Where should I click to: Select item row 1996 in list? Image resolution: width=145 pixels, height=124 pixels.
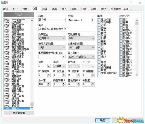(x=17, y=101)
